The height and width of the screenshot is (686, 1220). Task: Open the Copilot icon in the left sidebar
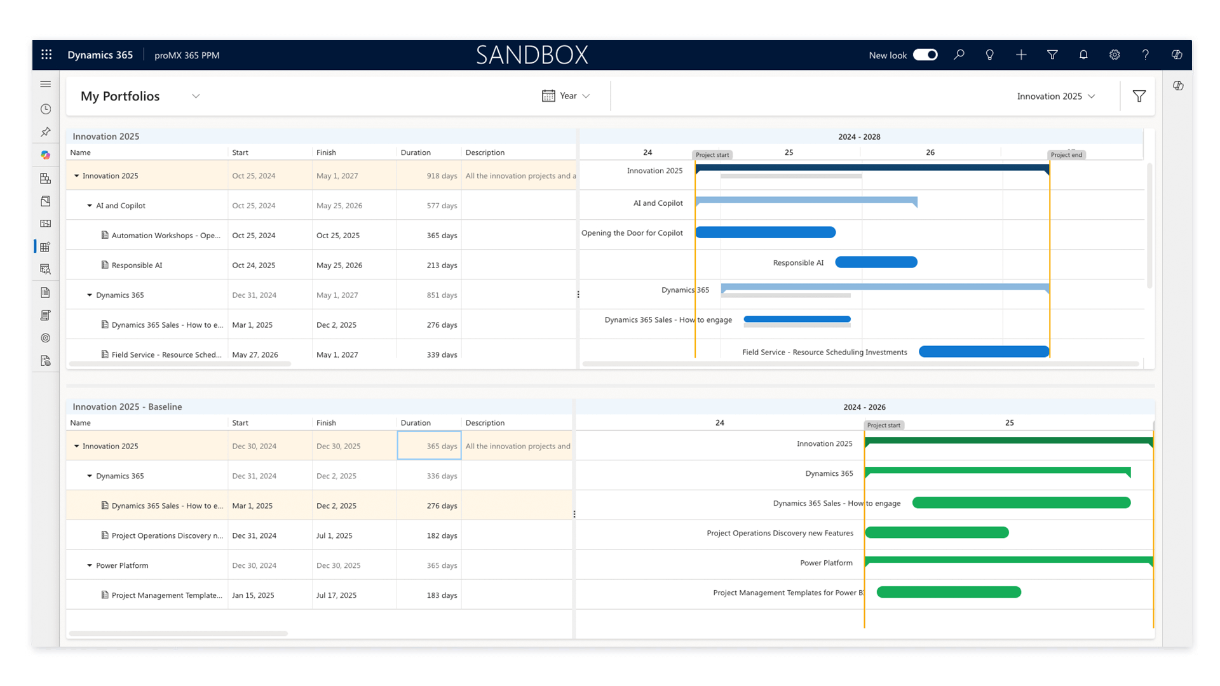point(45,154)
